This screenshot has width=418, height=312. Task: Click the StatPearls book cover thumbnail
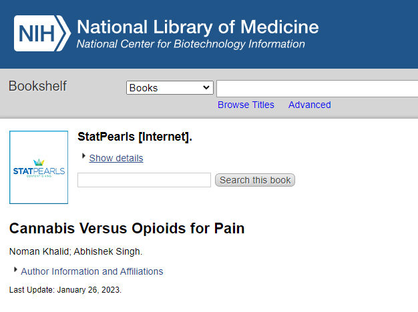tap(39, 167)
